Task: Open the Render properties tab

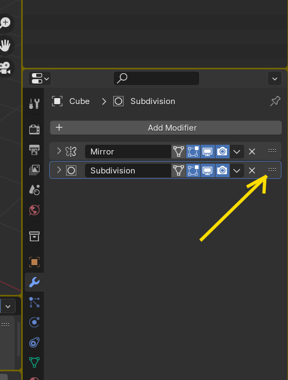Action: (34, 129)
